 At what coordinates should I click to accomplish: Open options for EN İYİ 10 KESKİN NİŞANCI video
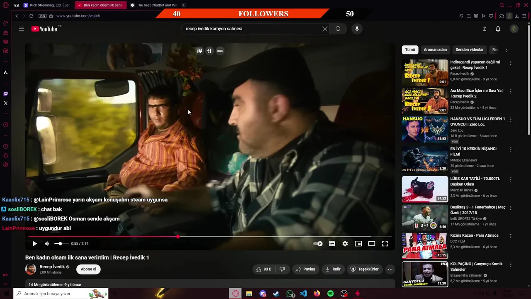tap(511, 149)
